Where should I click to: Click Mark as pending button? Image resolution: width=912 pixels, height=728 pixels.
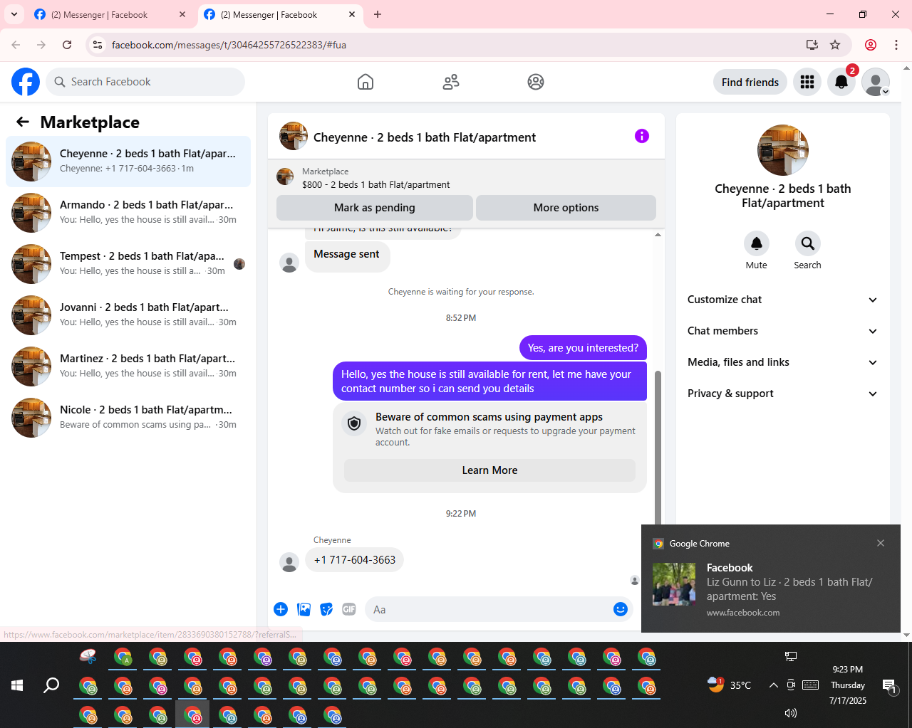point(375,208)
